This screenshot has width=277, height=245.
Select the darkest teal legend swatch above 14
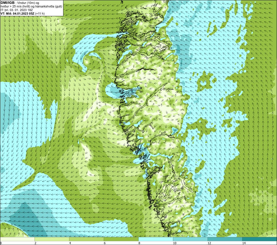[260, 239]
